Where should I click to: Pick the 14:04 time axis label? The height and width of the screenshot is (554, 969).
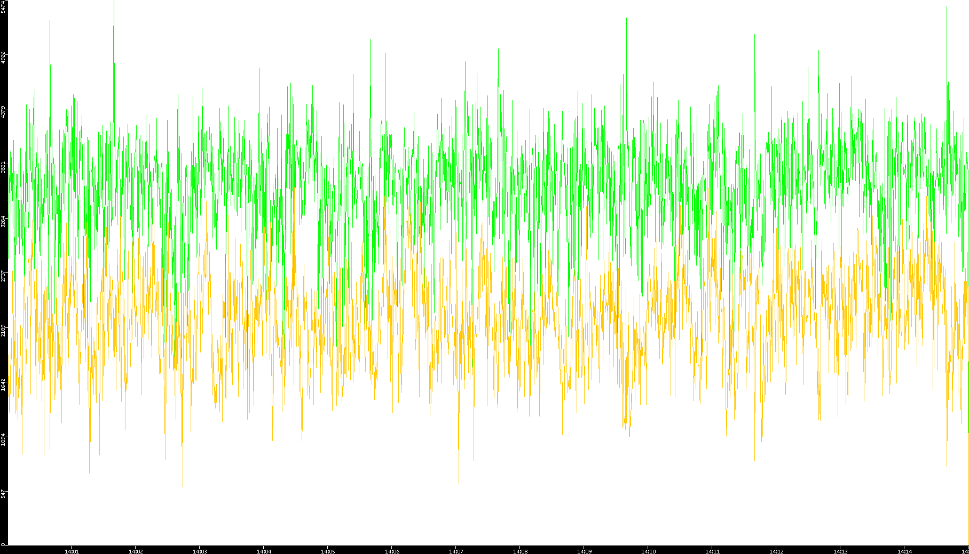(264, 551)
